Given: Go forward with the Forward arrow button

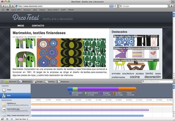Looking at the screenshot, I should coord(7,6).
